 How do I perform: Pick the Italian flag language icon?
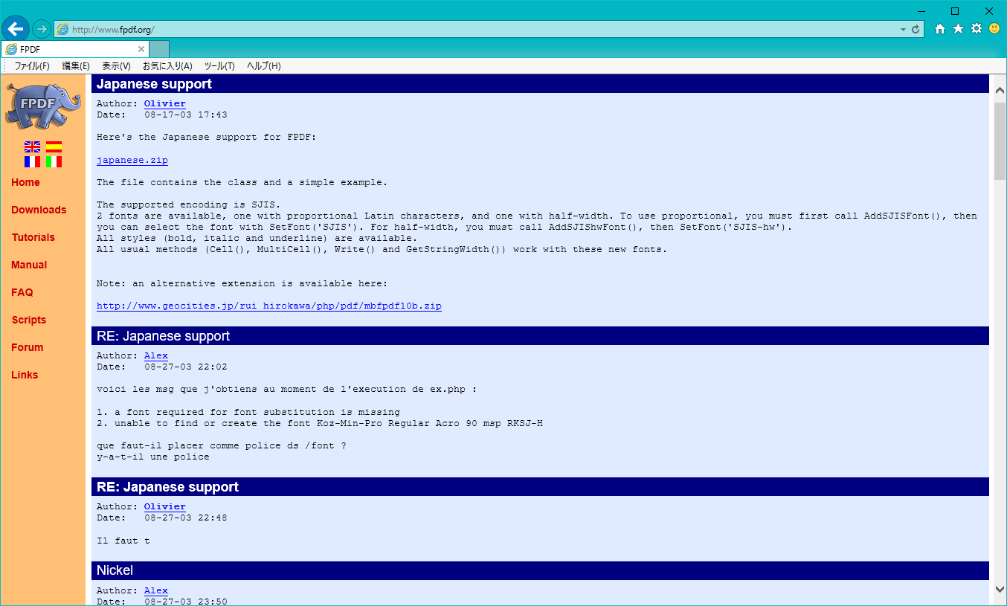coord(54,161)
